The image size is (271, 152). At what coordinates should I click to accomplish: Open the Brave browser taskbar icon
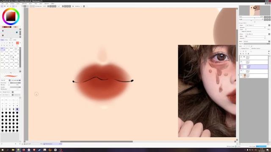(34, 150)
